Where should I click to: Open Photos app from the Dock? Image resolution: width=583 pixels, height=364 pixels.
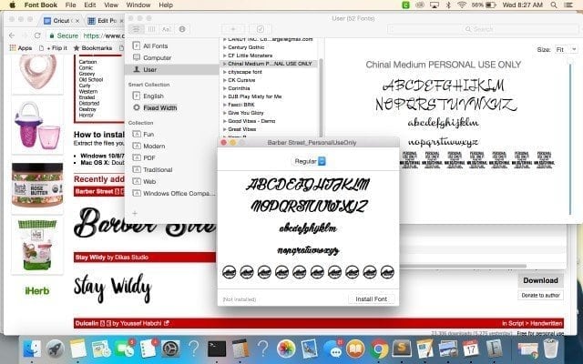point(286,349)
